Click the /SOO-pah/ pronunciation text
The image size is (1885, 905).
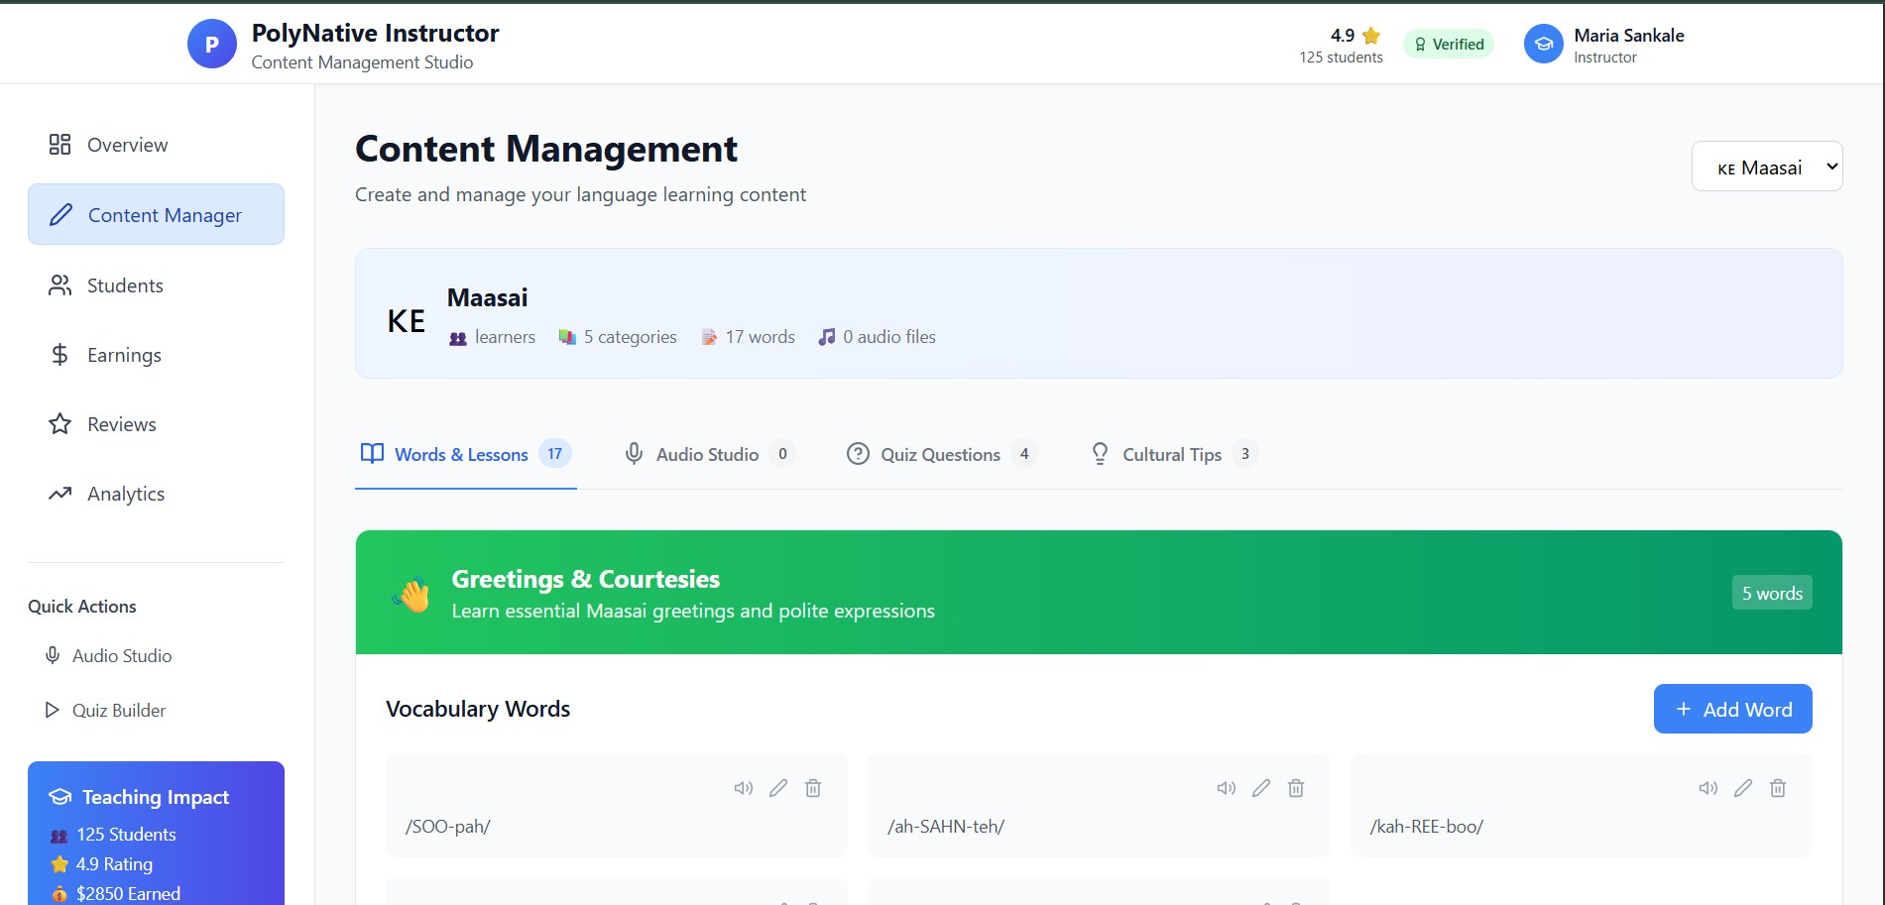coord(448,827)
